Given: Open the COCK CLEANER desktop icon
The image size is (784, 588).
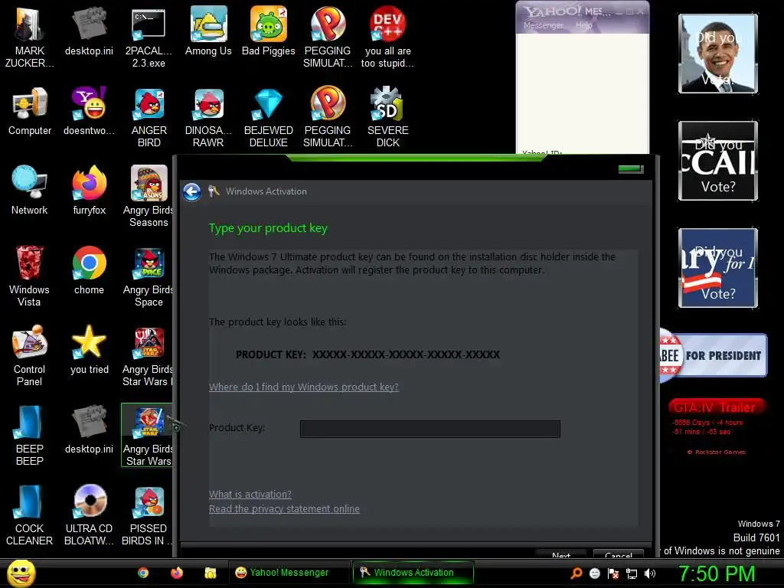Looking at the screenshot, I should point(29,514).
